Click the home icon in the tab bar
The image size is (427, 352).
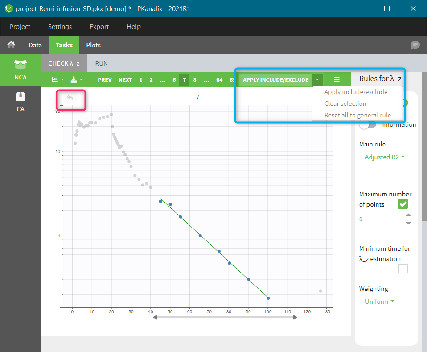click(11, 45)
